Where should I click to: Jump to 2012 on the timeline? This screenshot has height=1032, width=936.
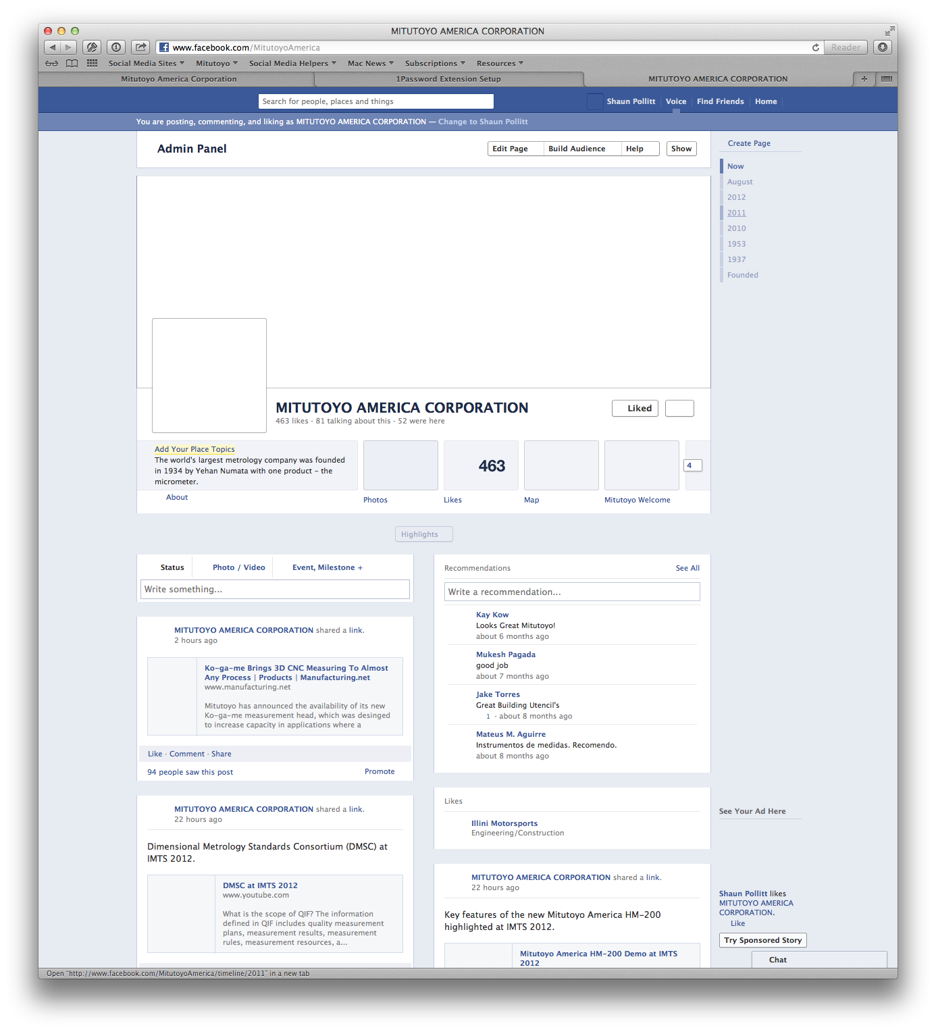coord(736,197)
